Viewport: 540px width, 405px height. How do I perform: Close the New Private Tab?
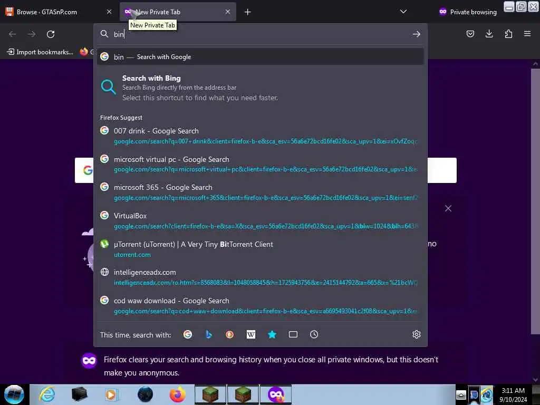click(x=228, y=12)
